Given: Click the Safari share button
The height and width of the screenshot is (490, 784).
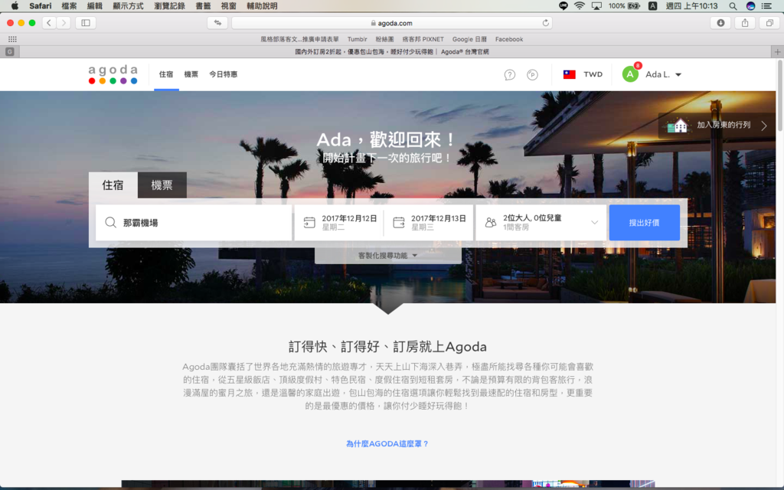Looking at the screenshot, I should (x=745, y=22).
